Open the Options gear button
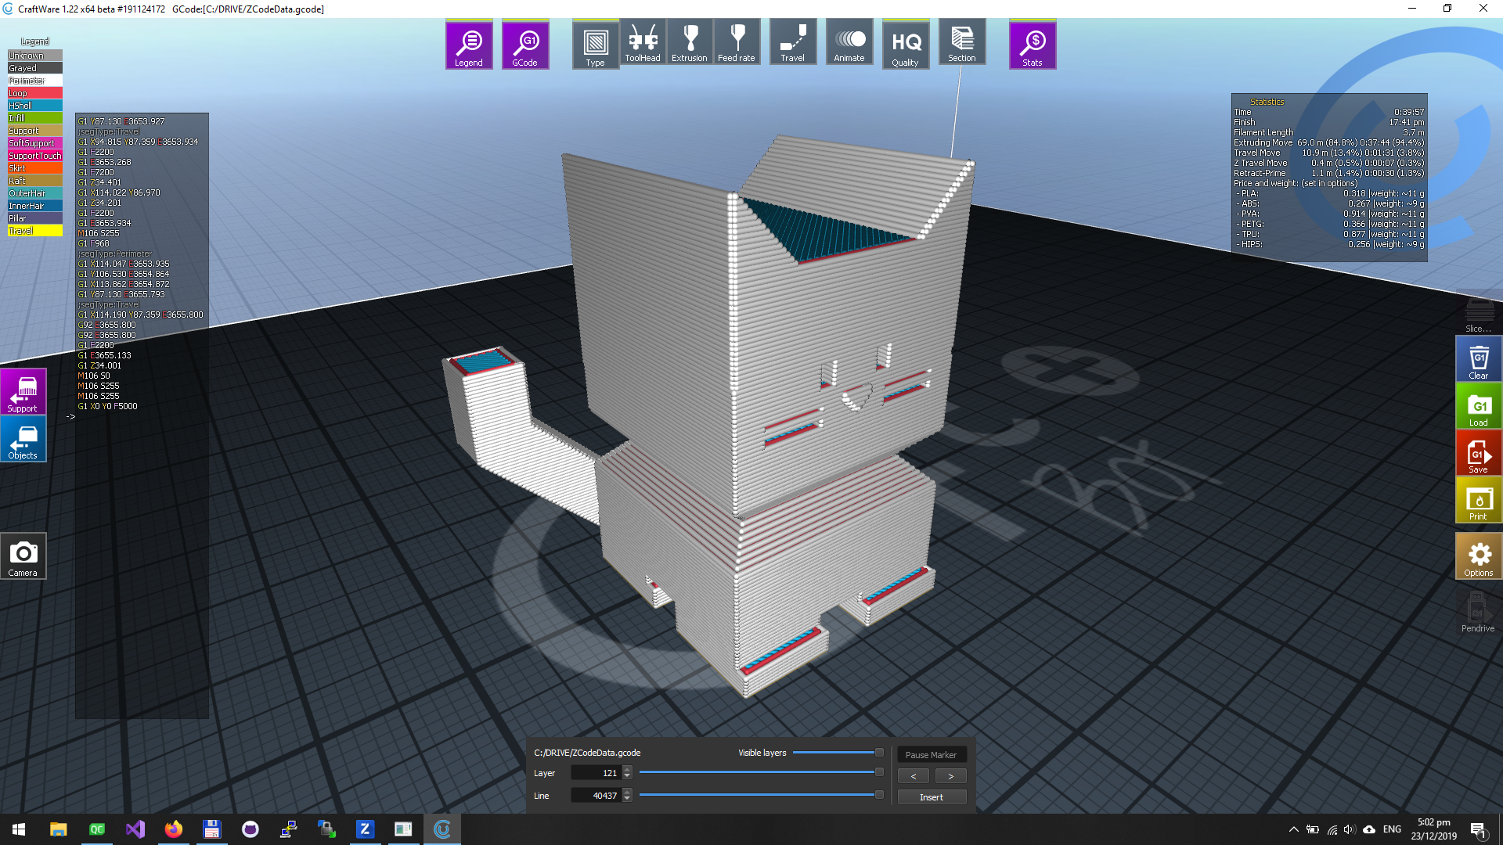The width and height of the screenshot is (1503, 845). tap(1478, 556)
